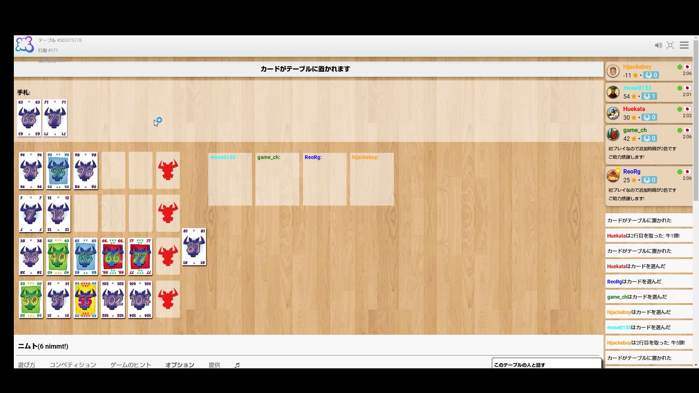Click red bull head of first row
The image size is (699, 393).
tap(168, 170)
